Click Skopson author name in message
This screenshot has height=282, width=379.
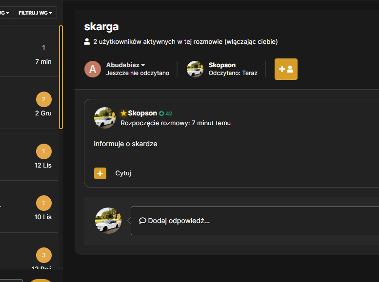(x=142, y=113)
